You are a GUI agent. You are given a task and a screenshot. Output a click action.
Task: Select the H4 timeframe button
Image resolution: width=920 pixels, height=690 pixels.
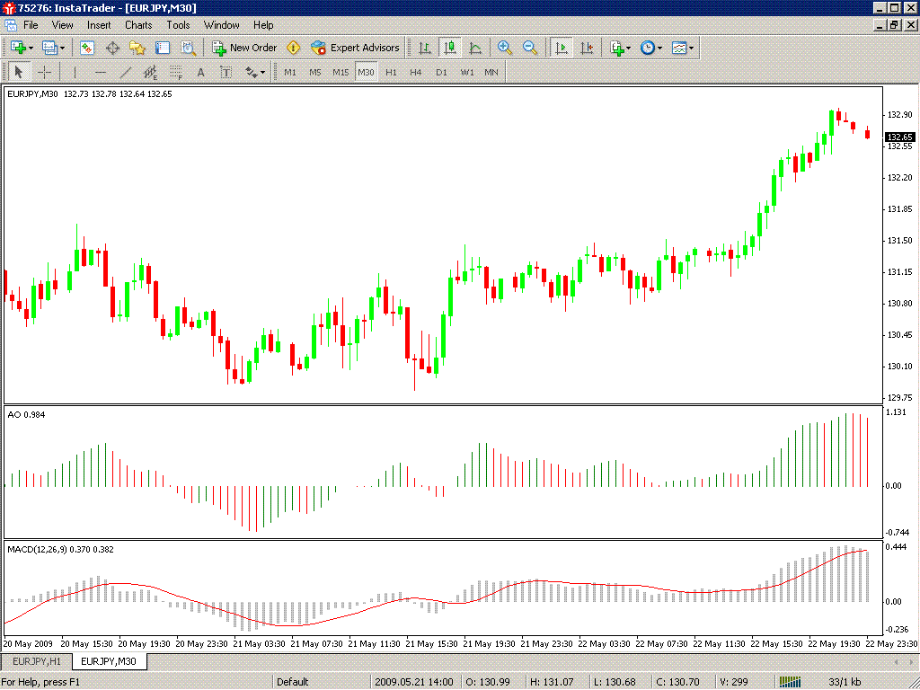point(415,72)
